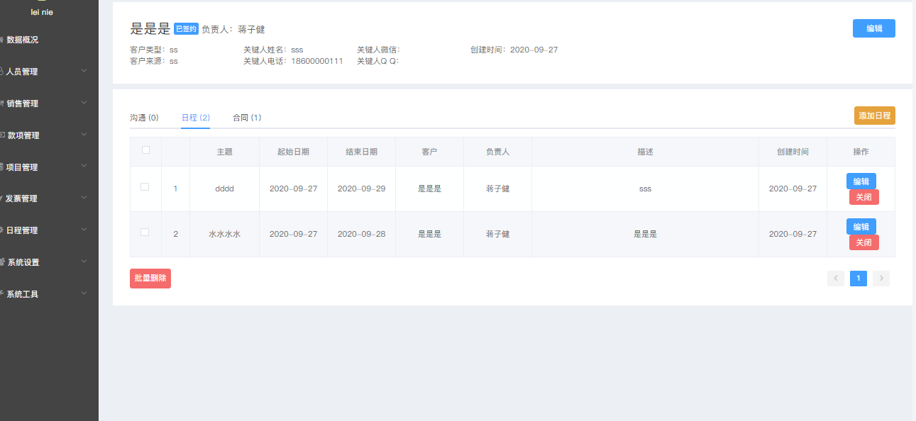The height and width of the screenshot is (421, 916).
Task: Click the dddd subject cell
Action: pos(224,189)
